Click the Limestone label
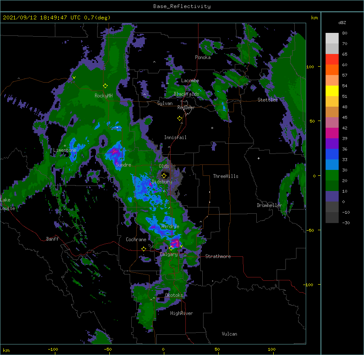The image size is (364, 355). pos(65,150)
